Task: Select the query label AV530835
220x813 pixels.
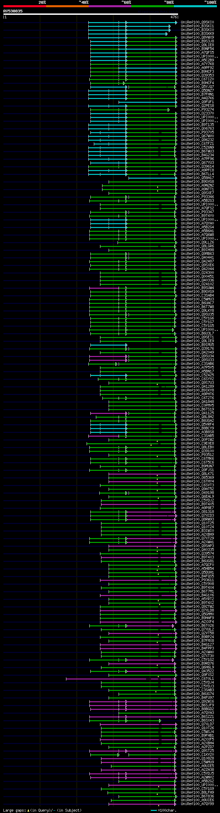Action: [x=13, y=11]
